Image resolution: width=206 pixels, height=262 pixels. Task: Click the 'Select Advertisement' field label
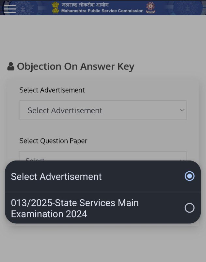[52, 90]
